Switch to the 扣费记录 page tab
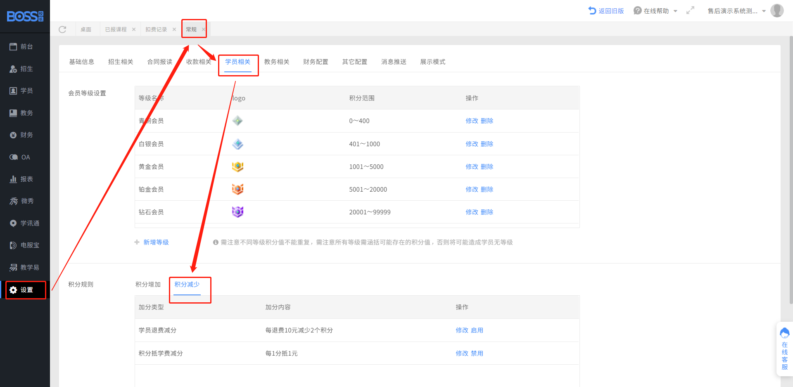This screenshot has width=793, height=387. (156, 29)
